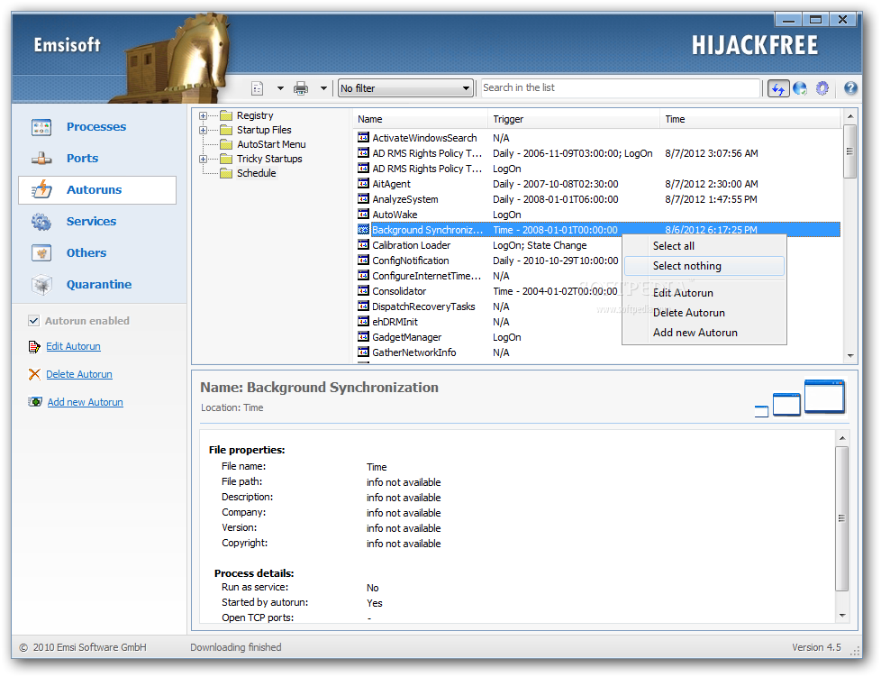Click the task icon of Background Synchronization row
Screen dimensions: 881x677
tap(364, 230)
